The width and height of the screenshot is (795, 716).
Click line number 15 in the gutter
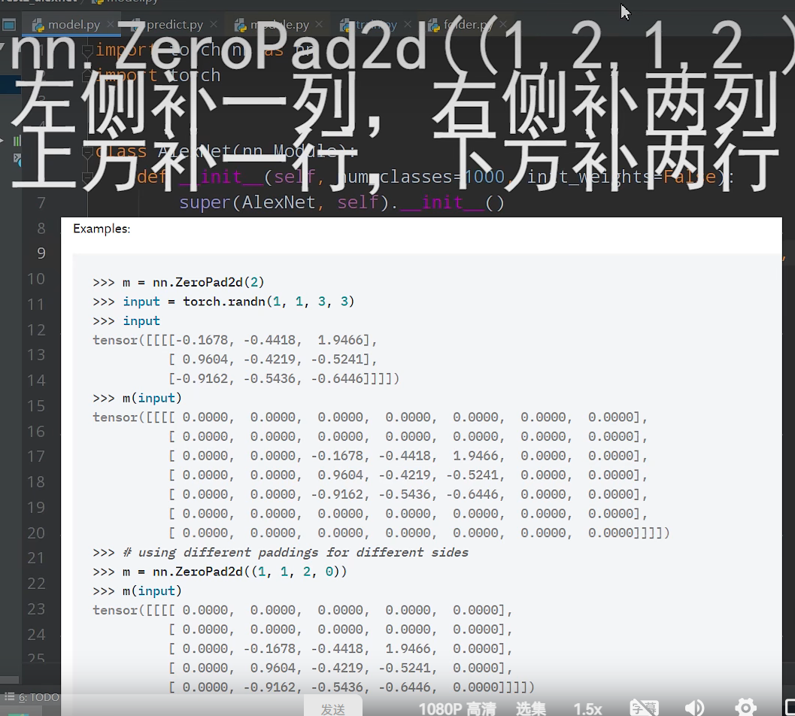click(35, 405)
